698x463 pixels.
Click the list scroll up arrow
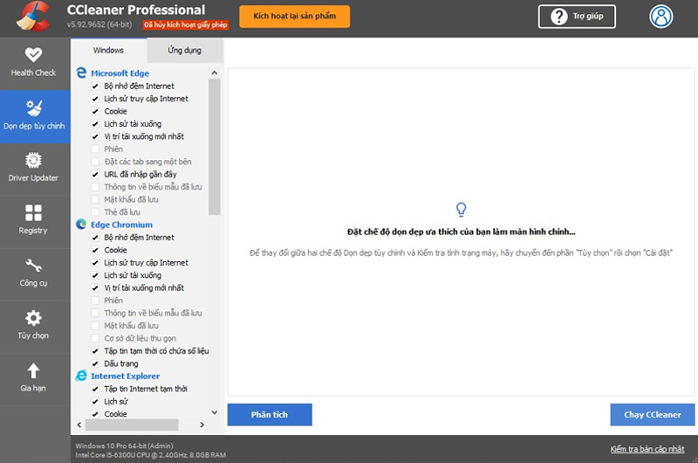click(215, 73)
